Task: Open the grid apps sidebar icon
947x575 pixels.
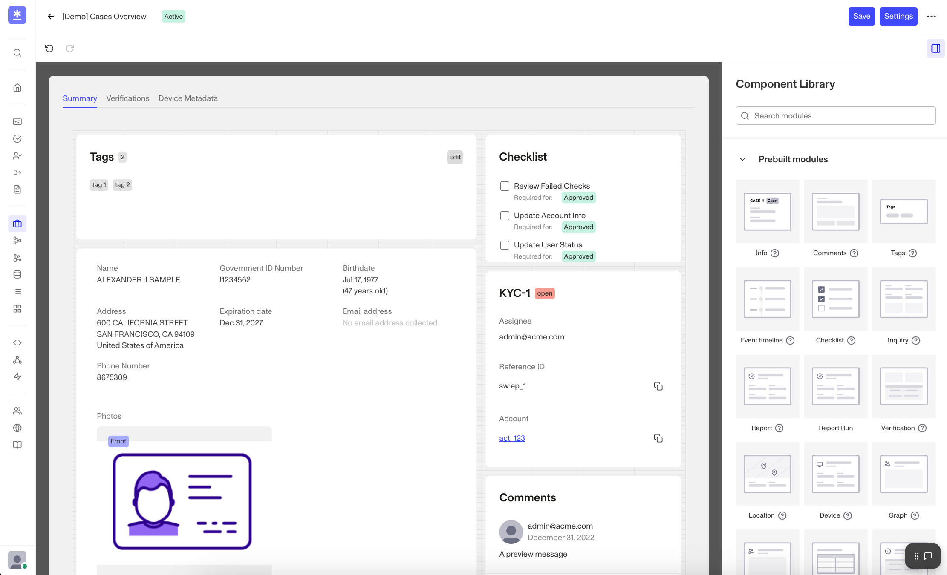Action: (x=17, y=309)
